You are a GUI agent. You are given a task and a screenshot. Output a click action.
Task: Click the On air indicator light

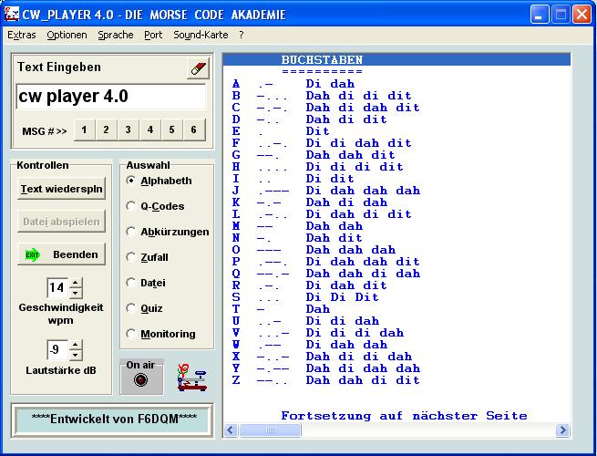tap(141, 379)
